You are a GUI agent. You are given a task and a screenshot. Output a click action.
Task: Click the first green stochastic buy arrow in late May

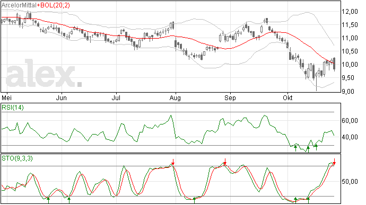click(48, 200)
